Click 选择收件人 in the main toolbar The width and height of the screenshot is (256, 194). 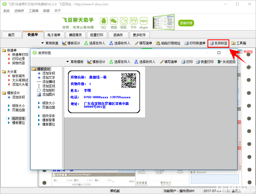(x=120, y=43)
